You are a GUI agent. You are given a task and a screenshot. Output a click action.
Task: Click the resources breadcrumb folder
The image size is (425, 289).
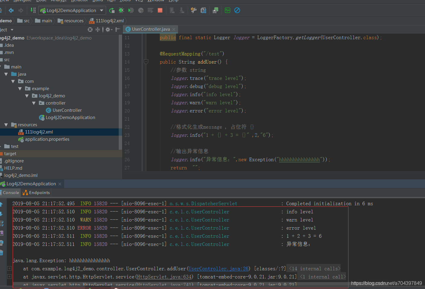(x=71, y=21)
